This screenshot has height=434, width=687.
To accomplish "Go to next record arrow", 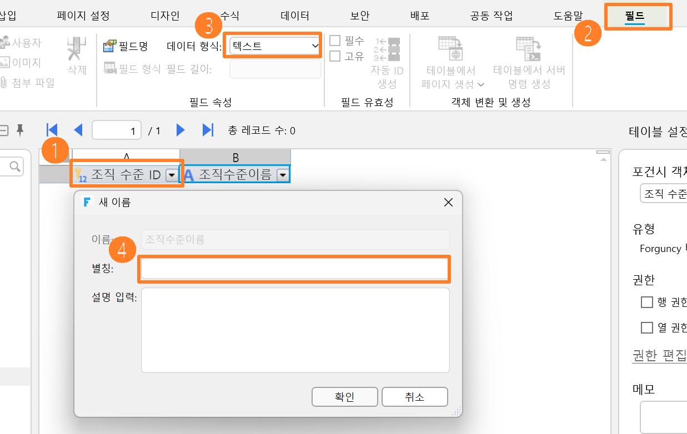I will [x=180, y=130].
